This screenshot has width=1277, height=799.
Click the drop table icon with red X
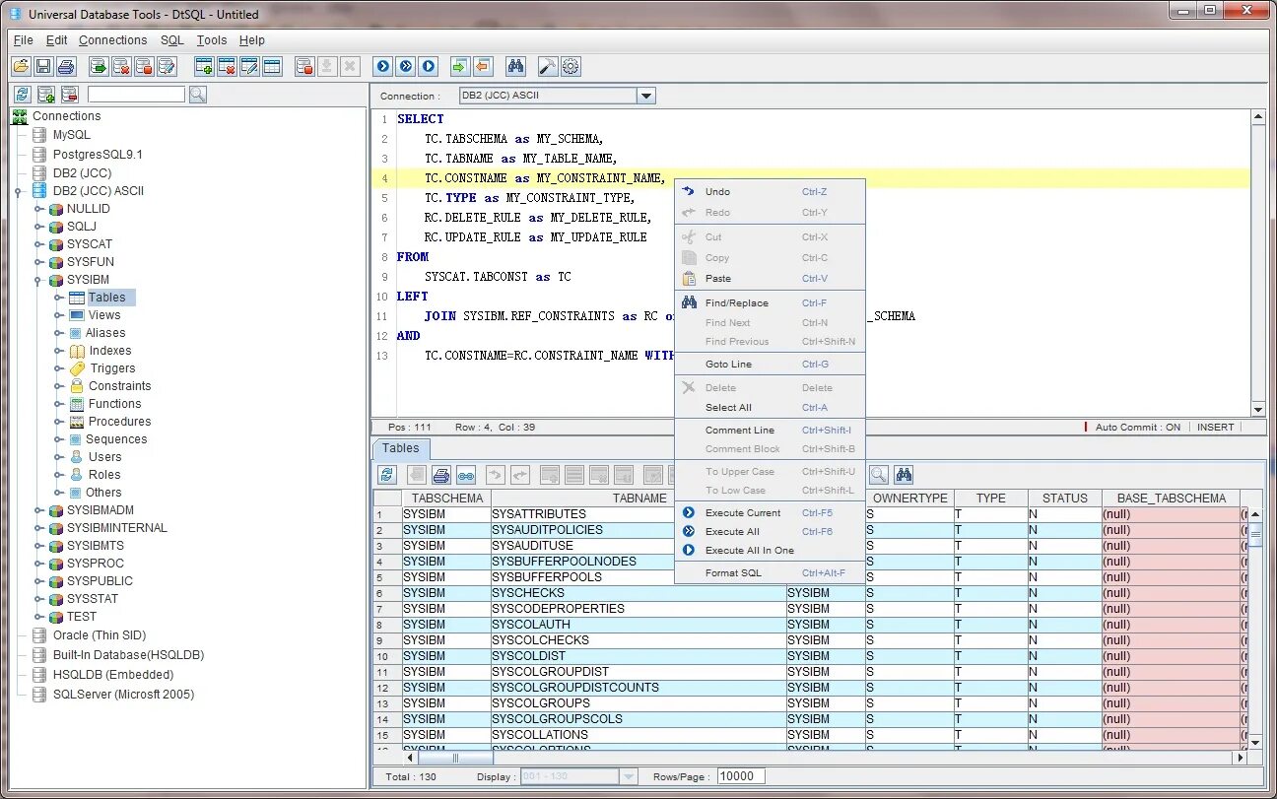(227, 66)
